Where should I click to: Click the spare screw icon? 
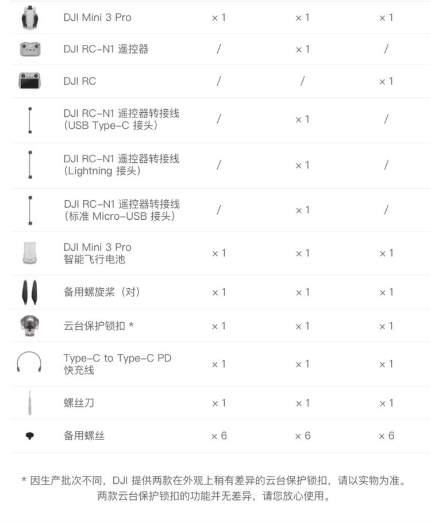(30, 436)
